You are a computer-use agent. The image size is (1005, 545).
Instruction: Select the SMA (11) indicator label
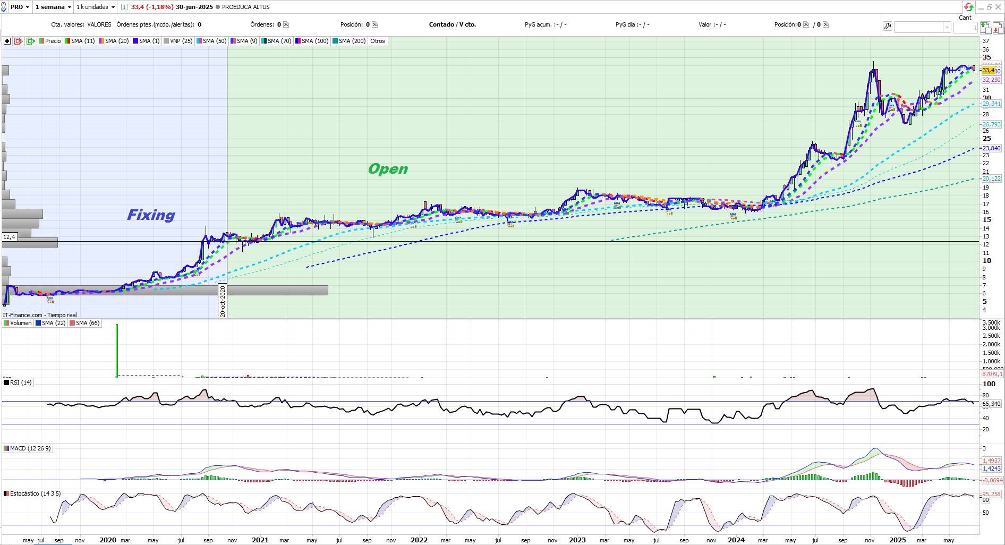point(80,41)
